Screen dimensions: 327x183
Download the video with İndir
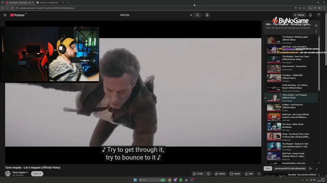pos(249,174)
